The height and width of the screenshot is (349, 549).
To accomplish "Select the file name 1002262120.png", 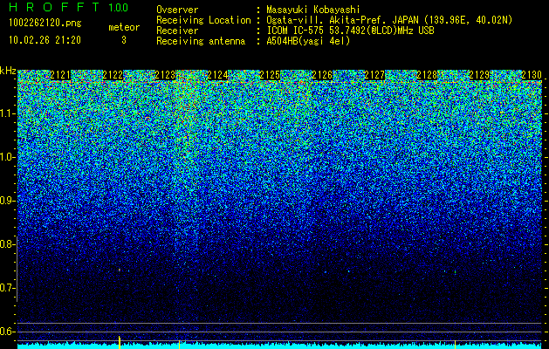I will (x=45, y=23).
